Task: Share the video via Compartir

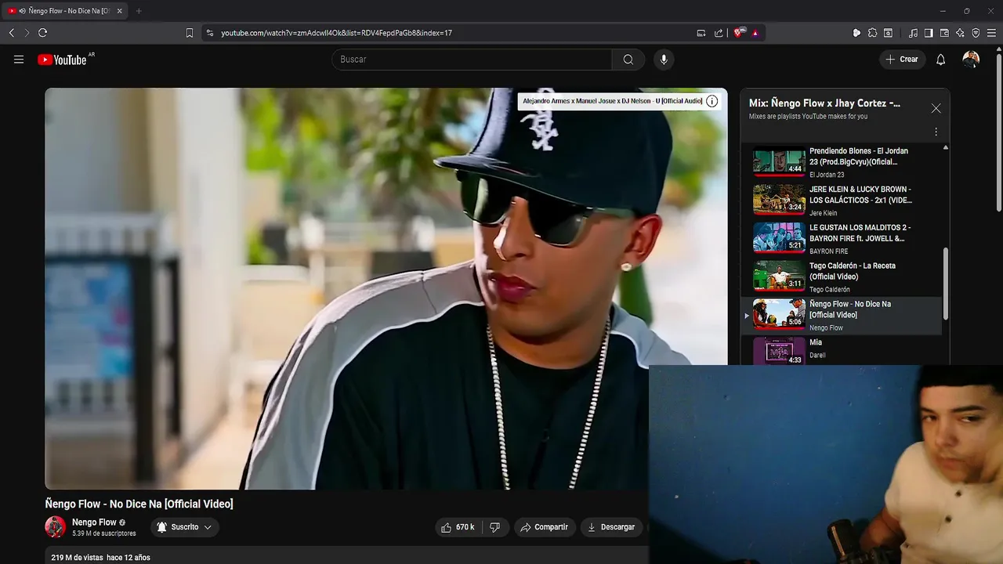Action: click(545, 527)
